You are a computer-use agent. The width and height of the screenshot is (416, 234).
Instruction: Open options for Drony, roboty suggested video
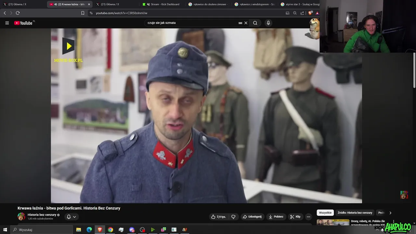tap(394, 222)
